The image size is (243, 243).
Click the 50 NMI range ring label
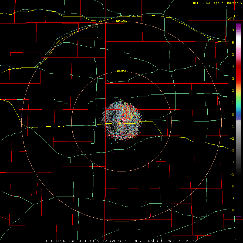[x=121, y=71]
